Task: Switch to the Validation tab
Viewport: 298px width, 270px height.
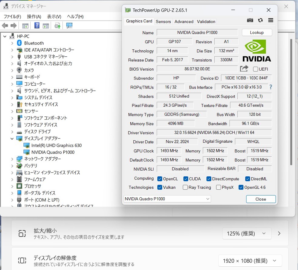Action: point(206,22)
